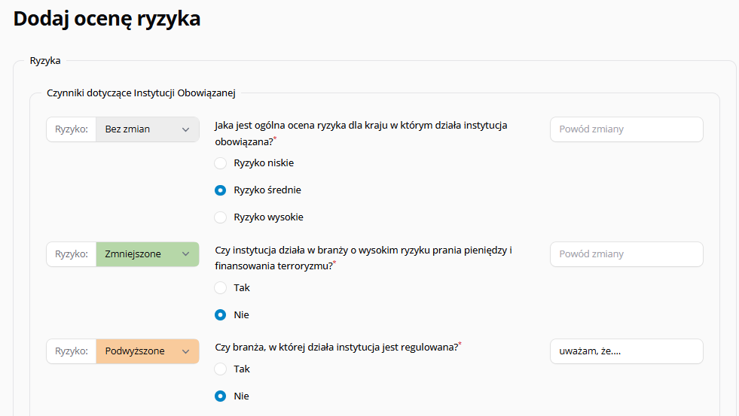Click the 'Dodaj ocenę ryzyka' page heading

107,19
